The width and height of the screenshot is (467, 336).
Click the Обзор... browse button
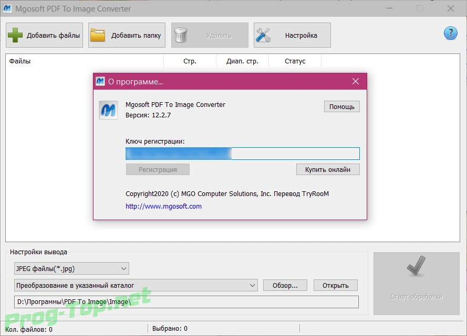[x=285, y=286]
